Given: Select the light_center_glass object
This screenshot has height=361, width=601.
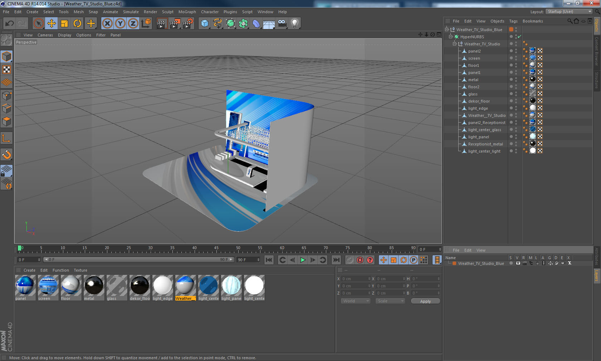Looking at the screenshot, I should click(484, 130).
